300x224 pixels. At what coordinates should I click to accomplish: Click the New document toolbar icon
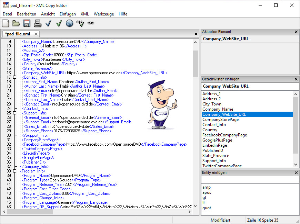coord(6,23)
